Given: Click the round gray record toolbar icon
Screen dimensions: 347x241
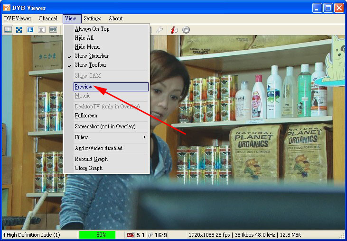Looking at the screenshot, I should 186,29.
